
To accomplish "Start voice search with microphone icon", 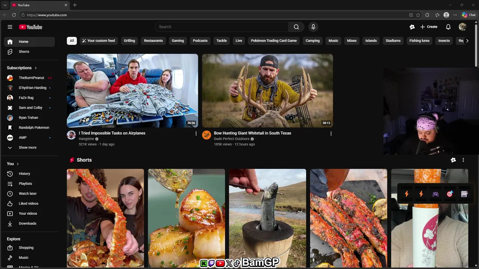I will pyautogui.click(x=313, y=27).
